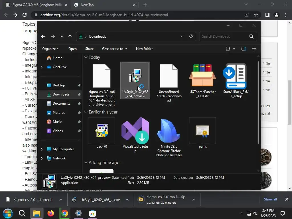Screen dimensions: 292x219
Task: Open options for the torrent download
Action: pyautogui.click(x=61, y=200)
